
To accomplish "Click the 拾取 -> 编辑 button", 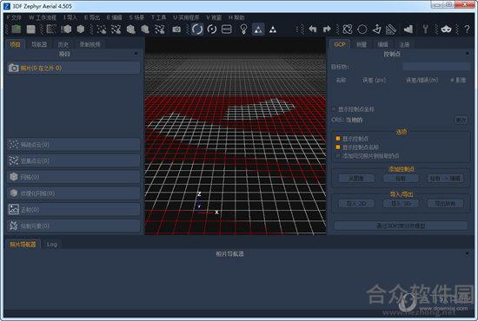I will pyautogui.click(x=445, y=178).
